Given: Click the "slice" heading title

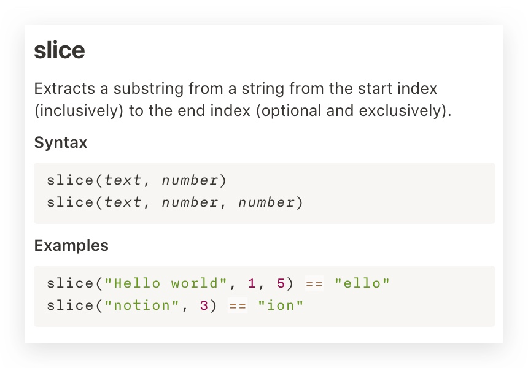Looking at the screenshot, I should coord(60,50).
